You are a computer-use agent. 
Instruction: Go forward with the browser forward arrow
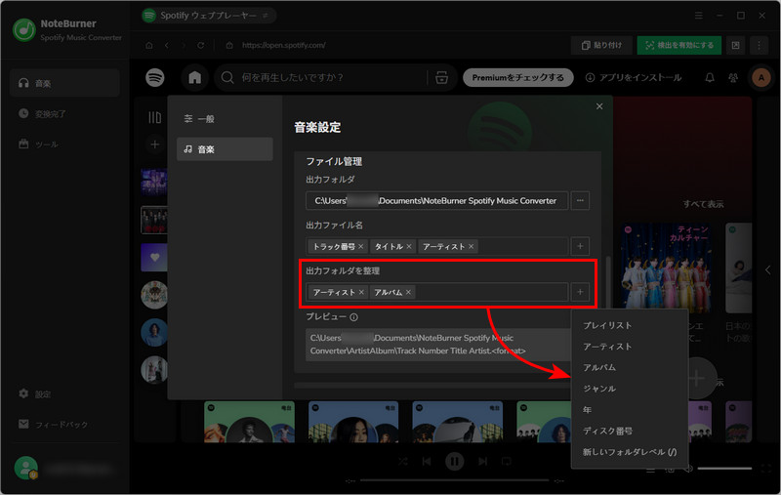(184, 45)
